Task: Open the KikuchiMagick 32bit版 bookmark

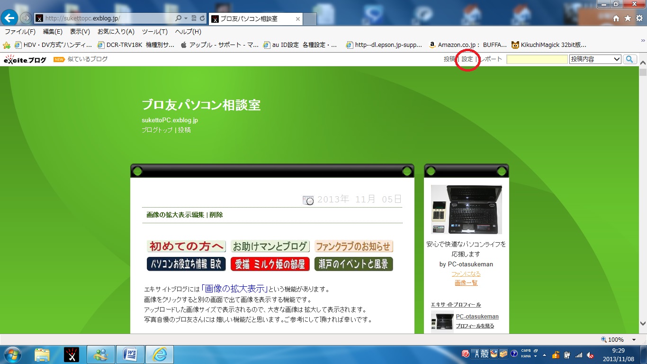Action: point(549,45)
